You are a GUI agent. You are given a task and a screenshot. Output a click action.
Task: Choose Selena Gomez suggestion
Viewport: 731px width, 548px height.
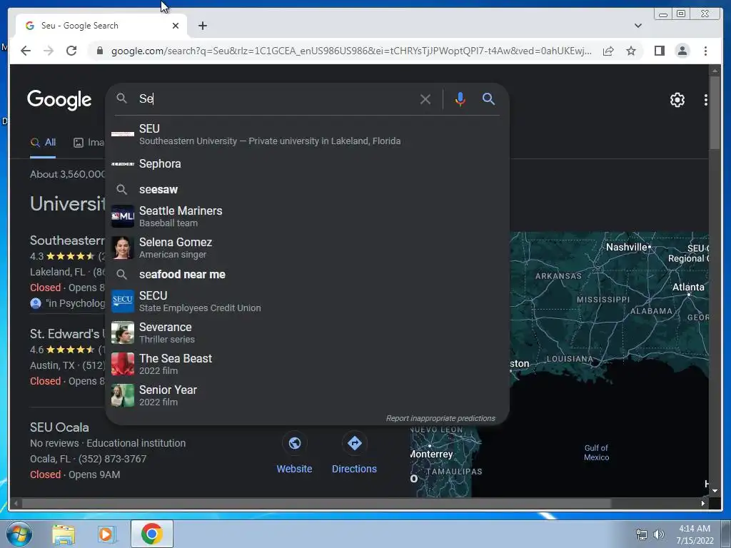coord(307,248)
